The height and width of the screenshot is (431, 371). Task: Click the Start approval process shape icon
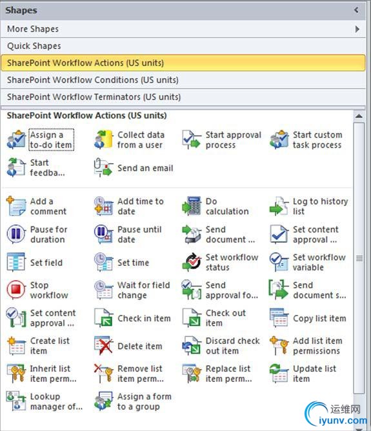point(191,139)
